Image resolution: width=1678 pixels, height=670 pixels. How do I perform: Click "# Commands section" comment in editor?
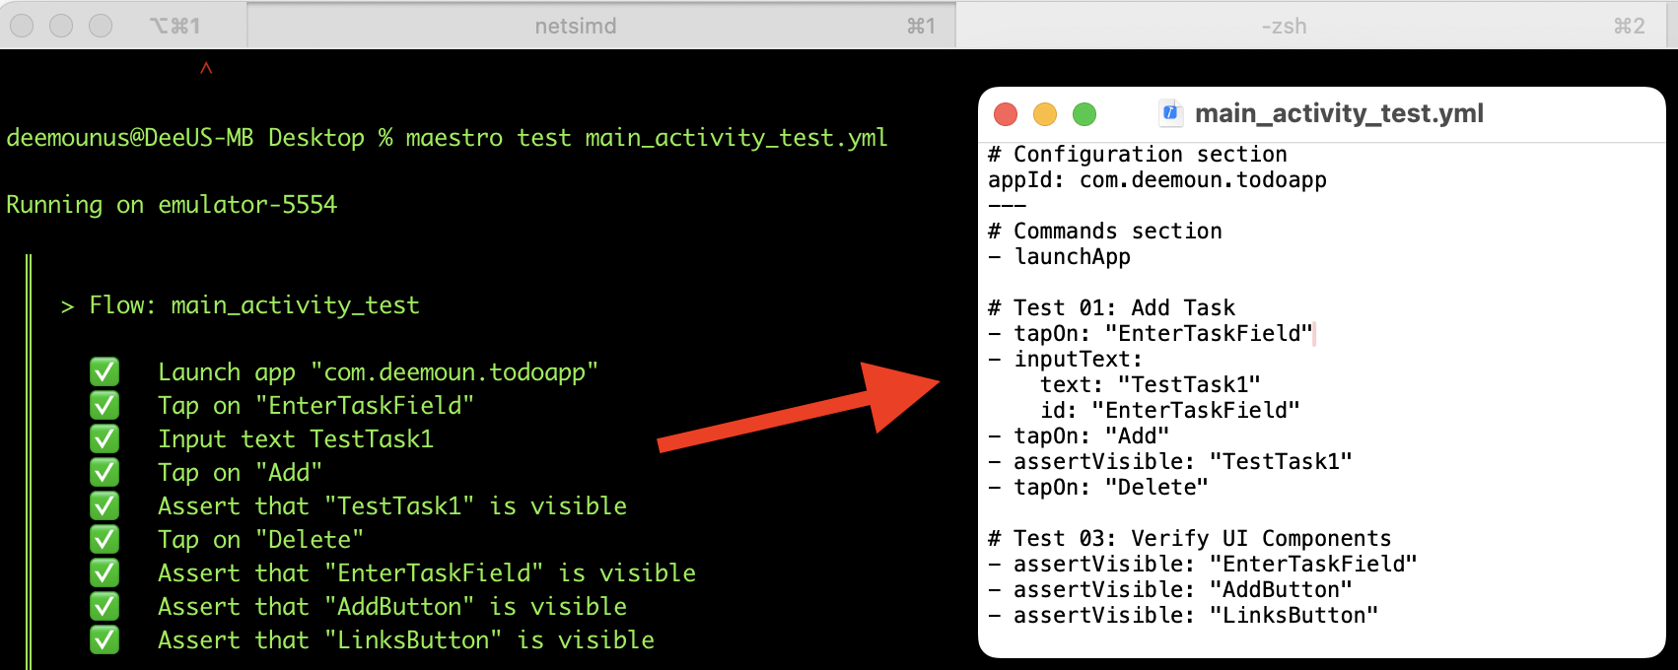pyautogui.click(x=1105, y=232)
